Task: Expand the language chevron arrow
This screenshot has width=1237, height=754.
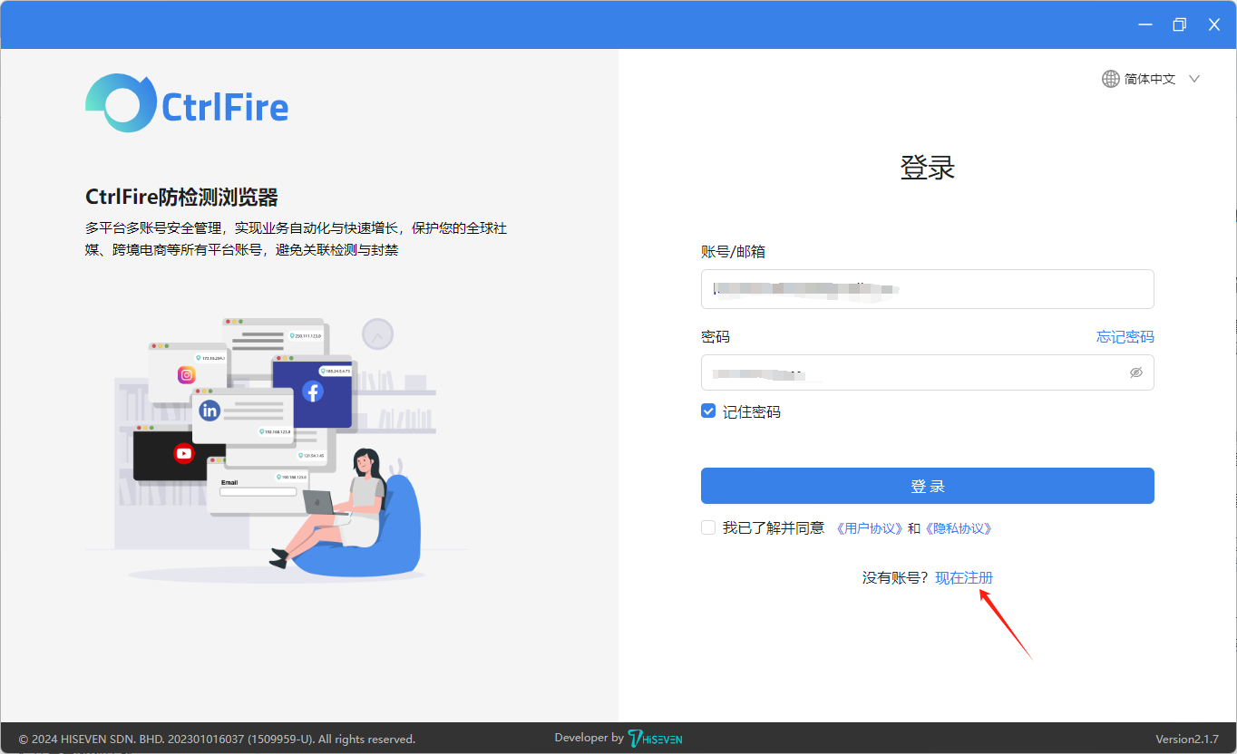Action: 1194,79
